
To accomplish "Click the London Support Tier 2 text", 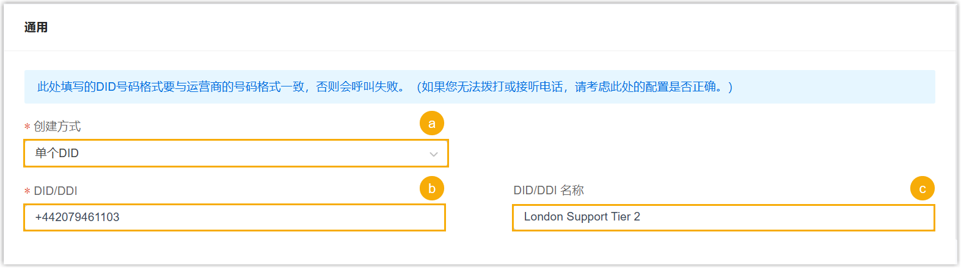I will tap(582, 217).
